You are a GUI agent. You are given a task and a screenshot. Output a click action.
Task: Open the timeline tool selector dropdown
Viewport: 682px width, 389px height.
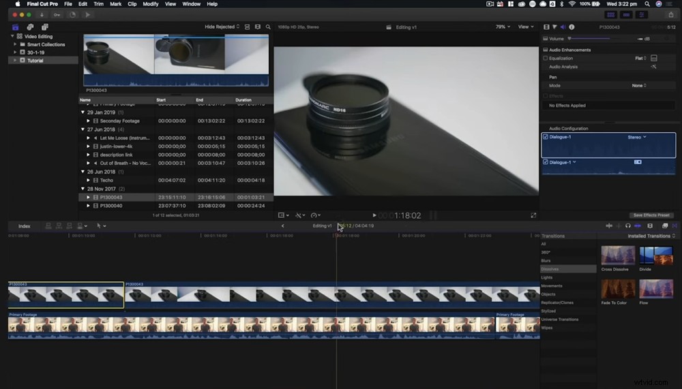tap(101, 226)
